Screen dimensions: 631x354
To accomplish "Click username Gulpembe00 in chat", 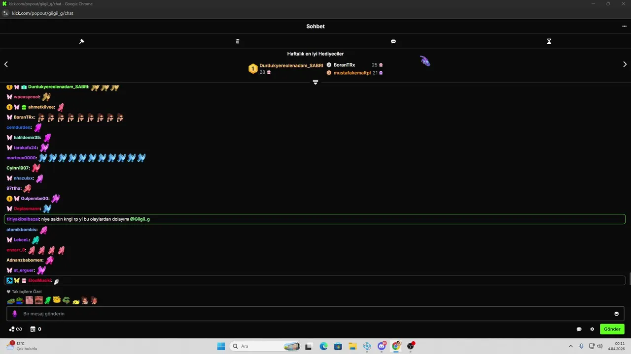I will (x=35, y=199).
